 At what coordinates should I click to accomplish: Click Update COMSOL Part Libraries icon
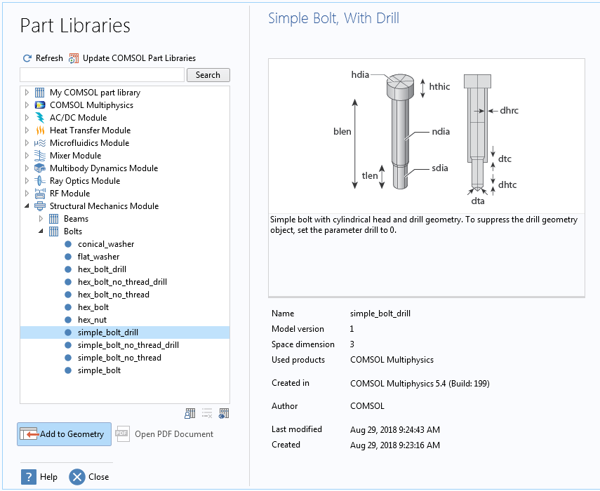click(x=74, y=58)
